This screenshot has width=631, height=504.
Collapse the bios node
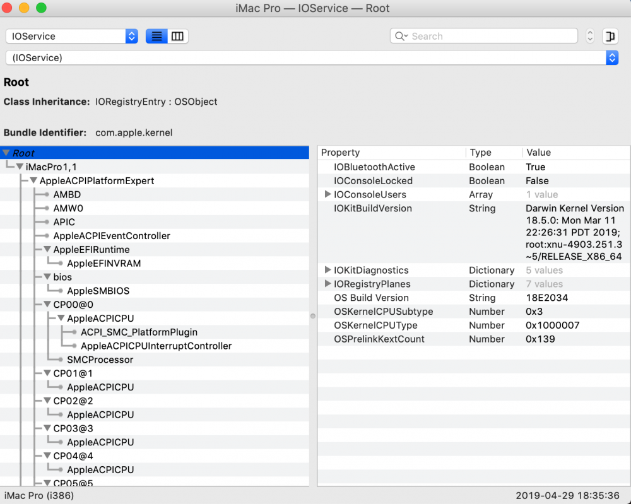point(47,277)
